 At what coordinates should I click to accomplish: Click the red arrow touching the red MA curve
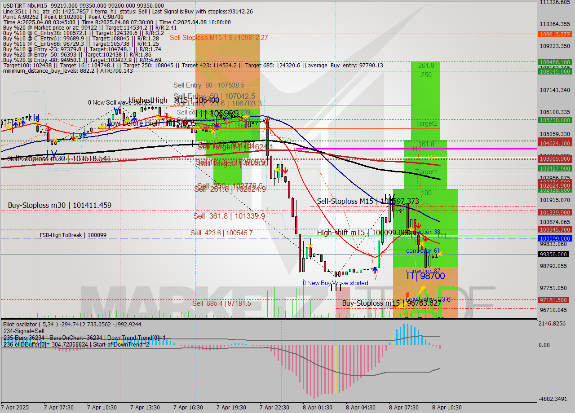267,118
